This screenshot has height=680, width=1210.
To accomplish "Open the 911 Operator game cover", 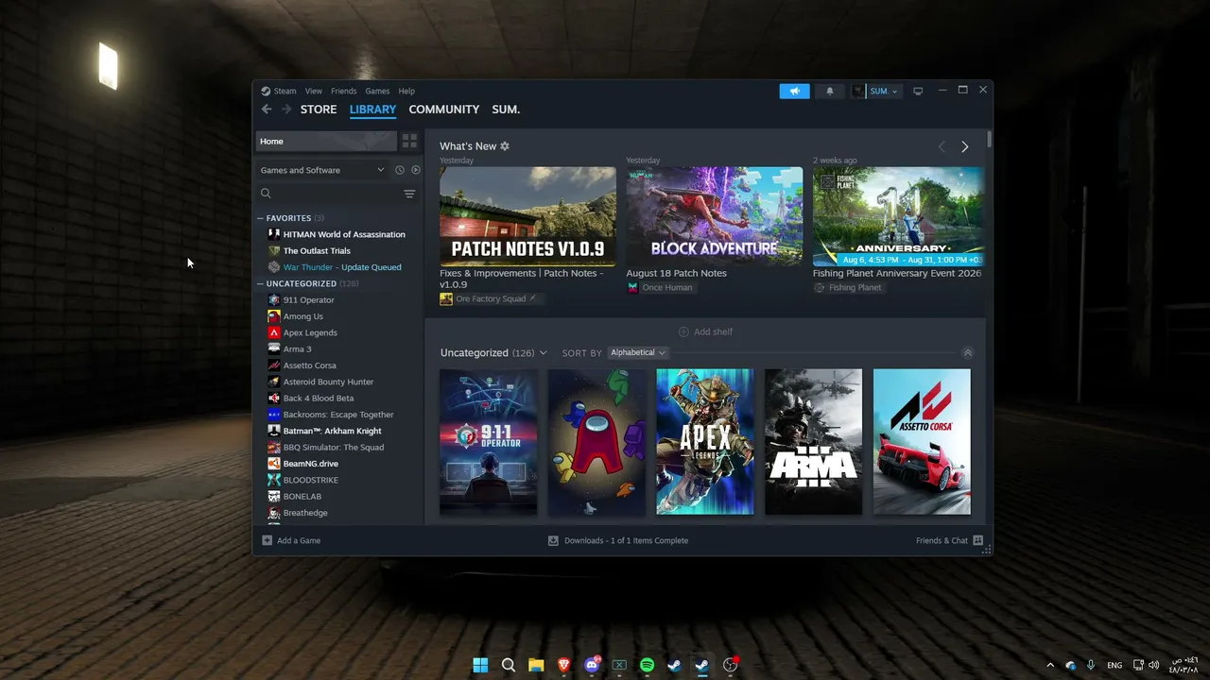I will click(489, 442).
